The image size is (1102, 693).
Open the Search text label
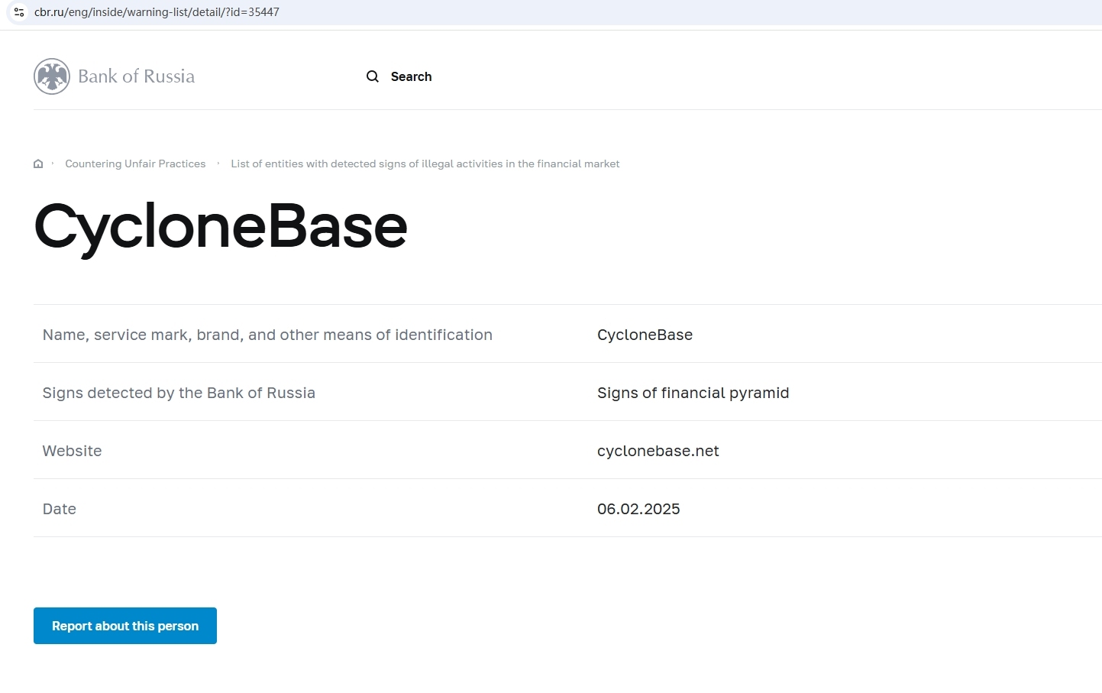pyautogui.click(x=411, y=76)
